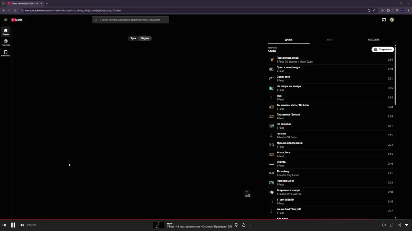412x231 pixels.
Task: Open the Chrome three-dot menu
Action: [408, 10]
